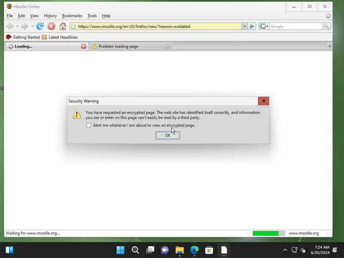Click the activity throbber icon
This screenshot has height=258, width=344.
pyautogui.click(x=328, y=16)
